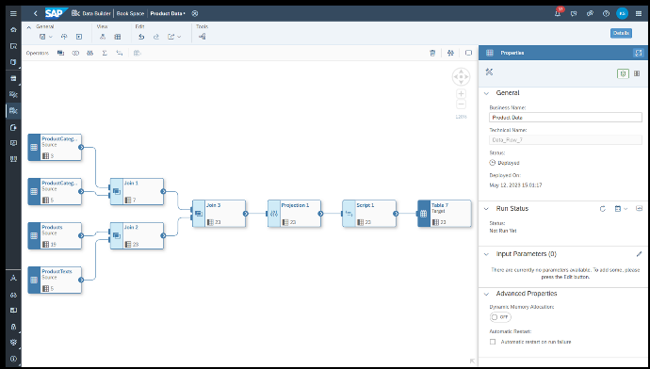Add an Aggregation (sigma) operator

[105, 53]
